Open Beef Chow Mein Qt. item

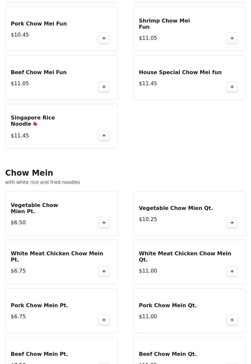(168, 354)
